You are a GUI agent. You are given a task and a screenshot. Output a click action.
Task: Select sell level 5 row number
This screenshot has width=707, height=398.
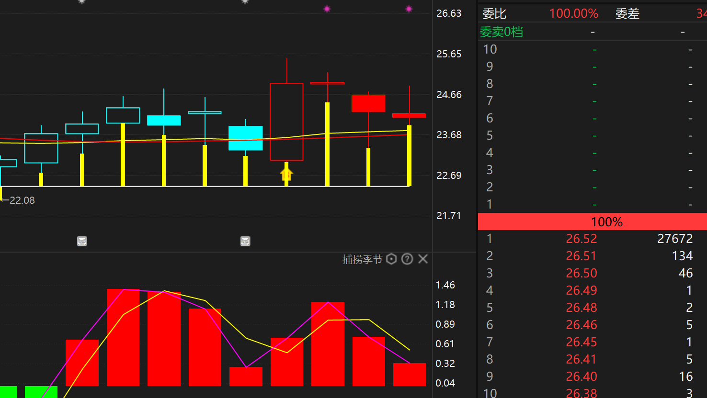(x=490, y=135)
